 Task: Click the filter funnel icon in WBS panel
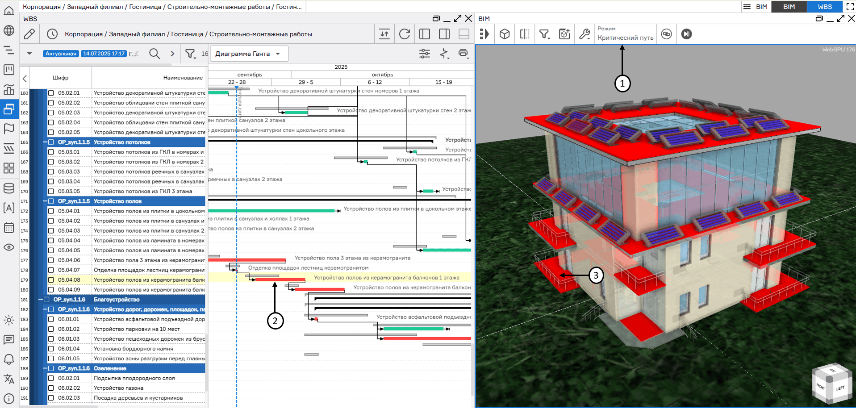click(x=190, y=54)
